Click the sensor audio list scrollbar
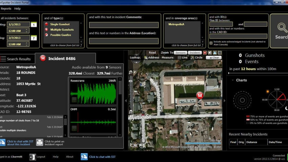This screenshot has width=288, height=162. pos(120,87)
